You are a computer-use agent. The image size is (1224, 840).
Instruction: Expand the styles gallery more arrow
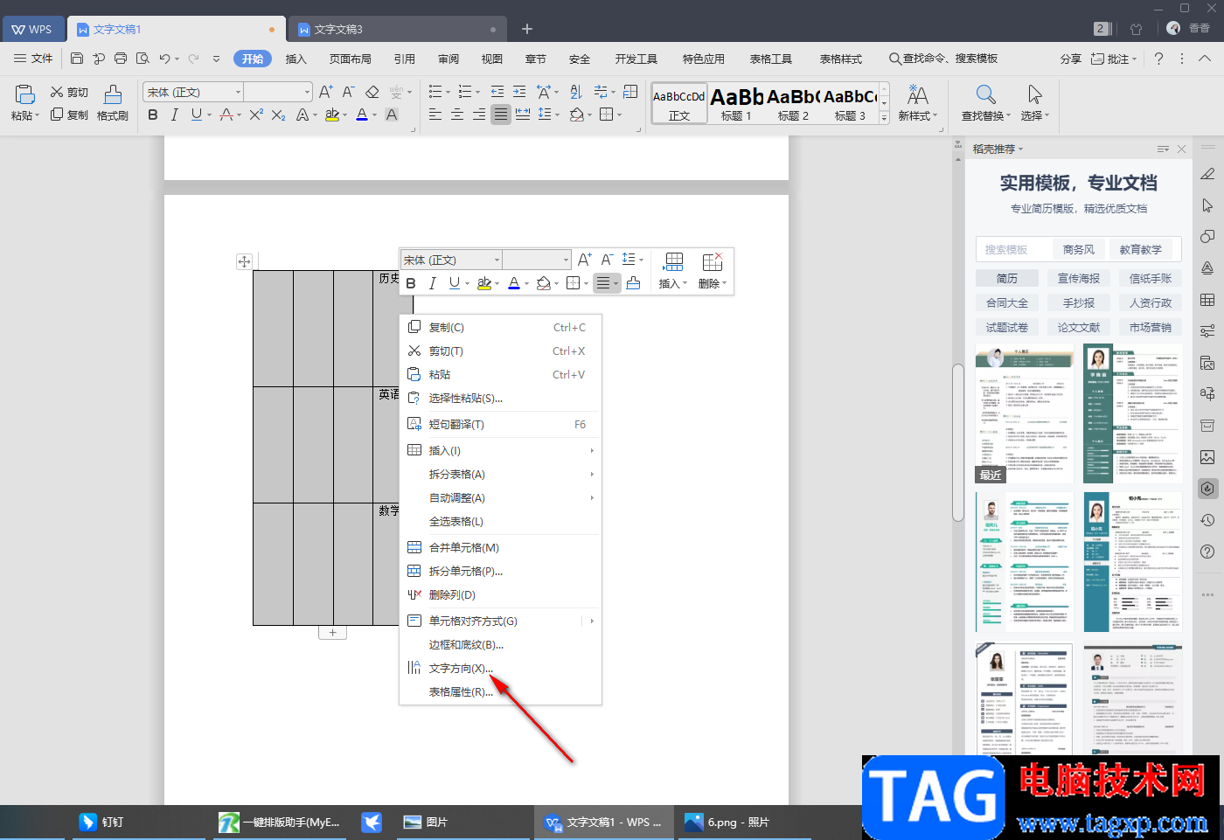click(884, 118)
